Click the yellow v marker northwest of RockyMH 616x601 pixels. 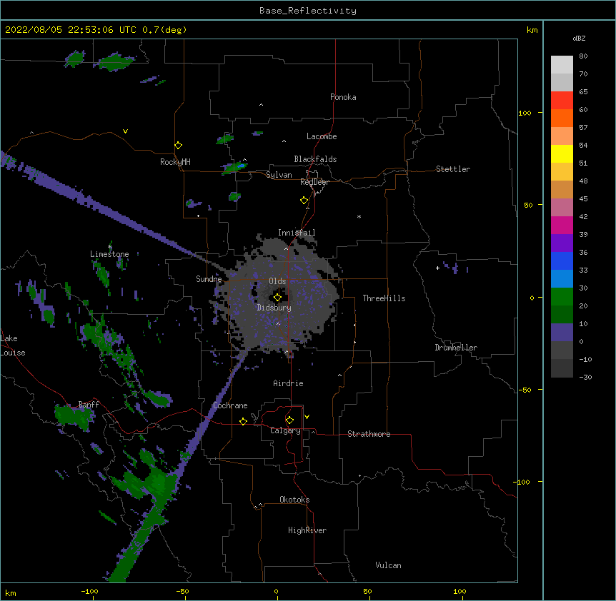point(125,131)
